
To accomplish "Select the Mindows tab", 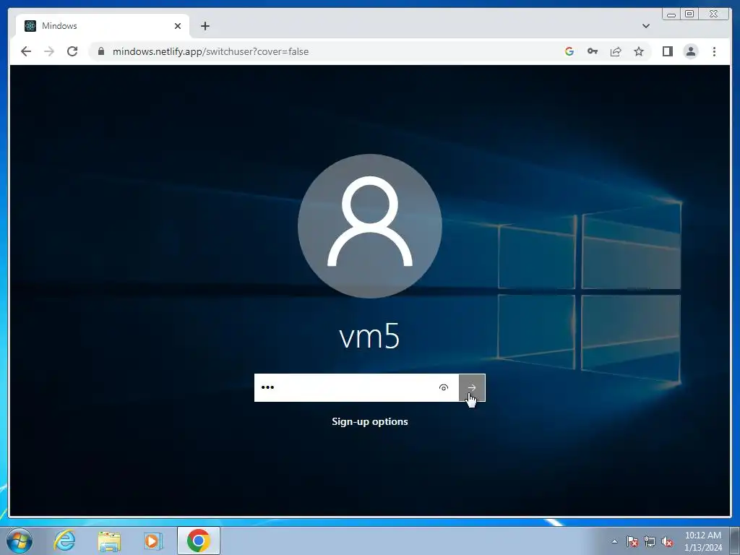I will point(103,26).
